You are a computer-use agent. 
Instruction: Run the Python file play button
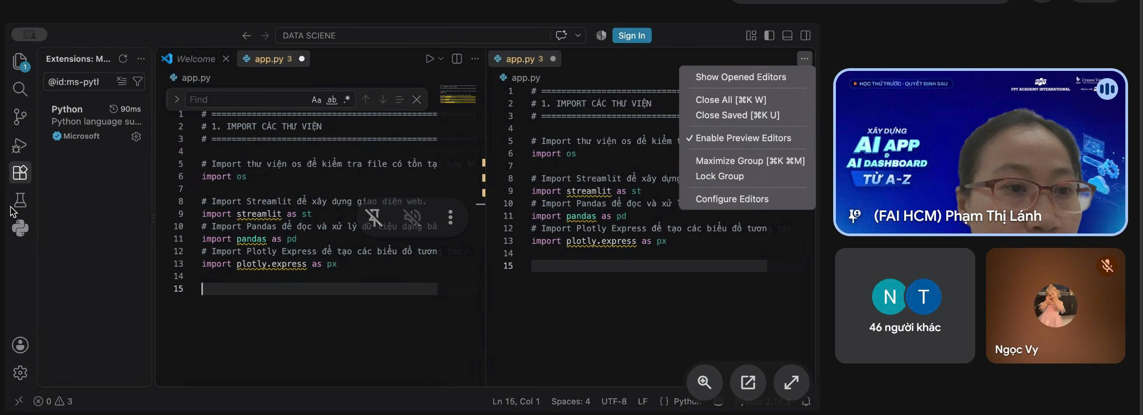[429, 59]
